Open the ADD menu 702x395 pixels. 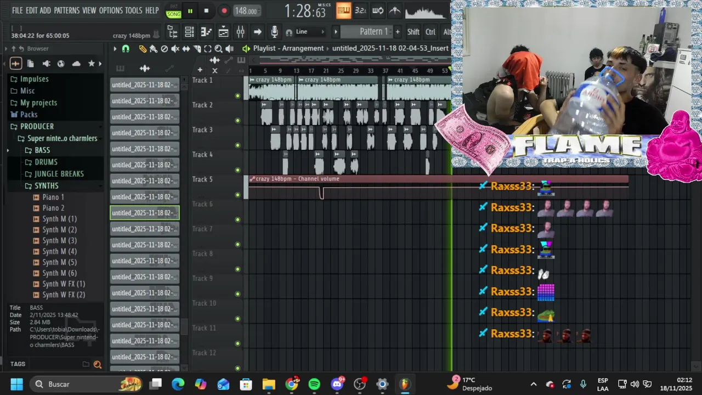coord(45,10)
